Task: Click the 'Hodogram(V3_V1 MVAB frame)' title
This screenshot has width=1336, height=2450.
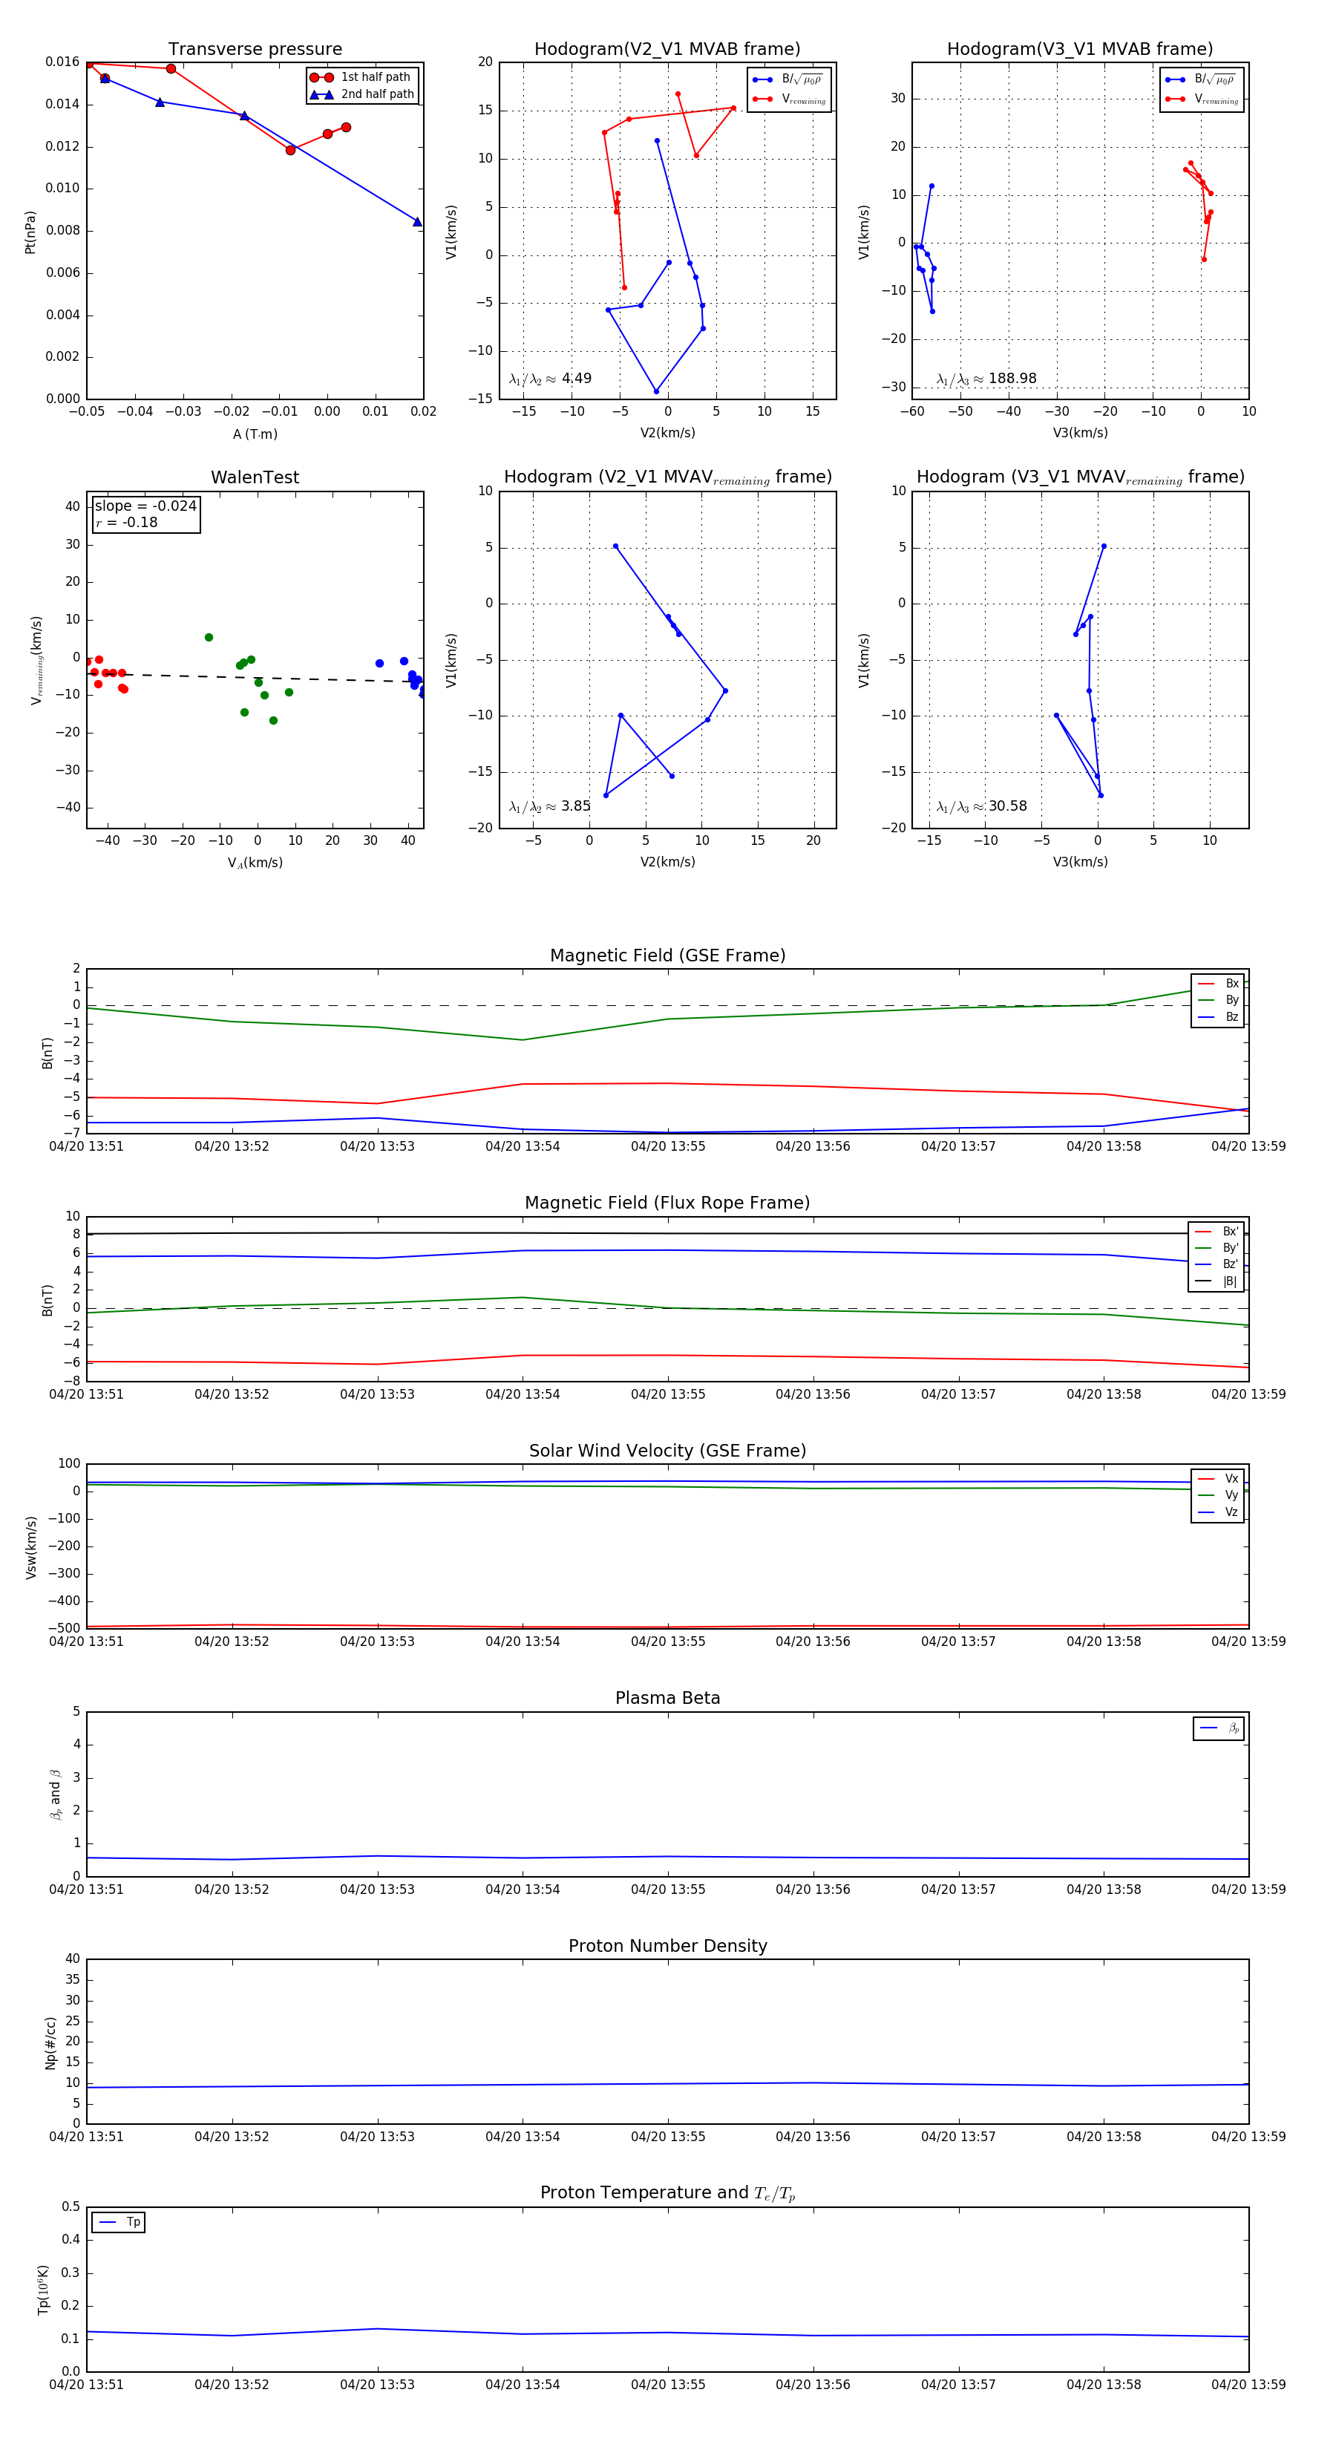Action: [x=1080, y=48]
